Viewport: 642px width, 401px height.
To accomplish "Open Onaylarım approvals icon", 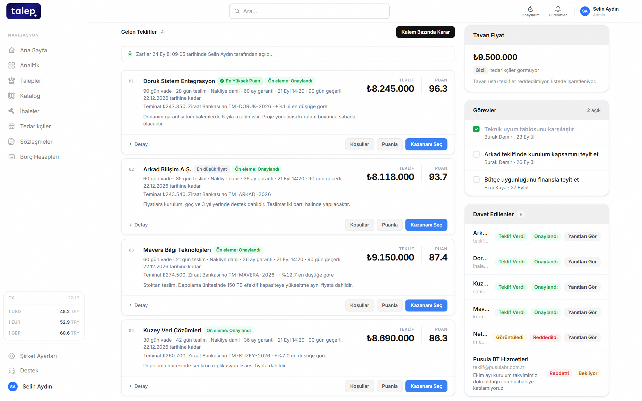I will click(530, 9).
